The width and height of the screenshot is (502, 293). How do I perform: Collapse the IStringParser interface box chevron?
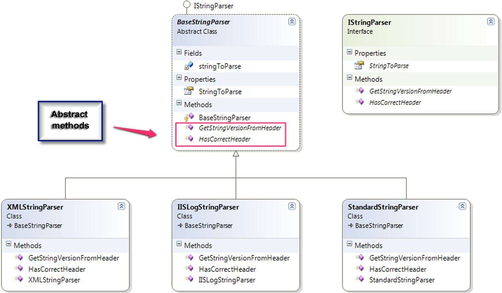(491, 21)
